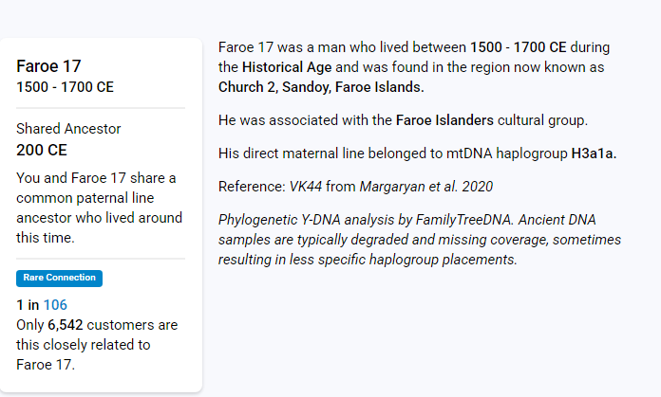This screenshot has height=397, width=661.
Task: Click the blue 106 number link
Action: point(55,305)
